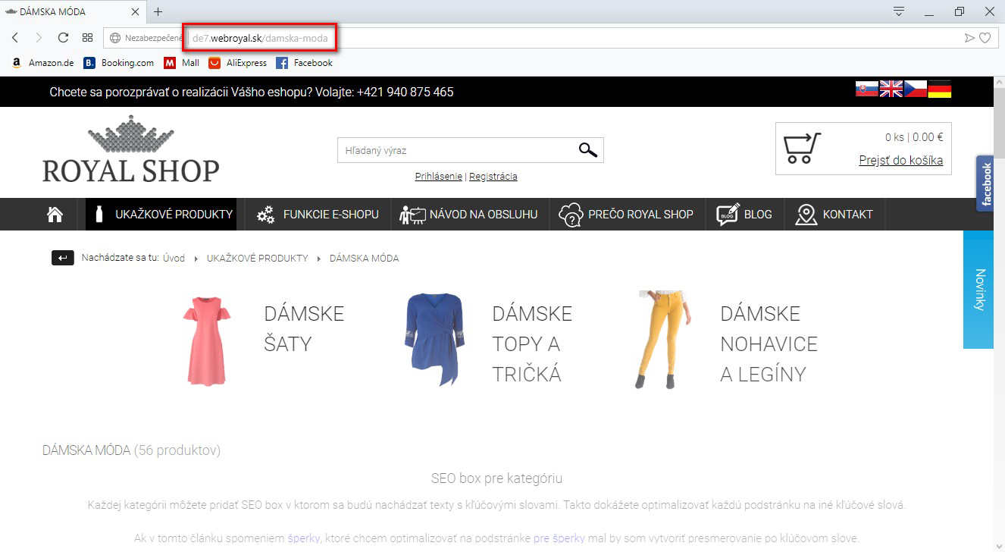Click the Hľadaný výraz search field
1005x552 pixels.
[x=455, y=150]
